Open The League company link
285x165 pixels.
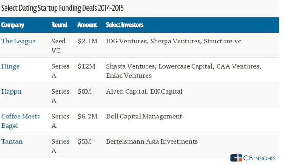coord(19,41)
